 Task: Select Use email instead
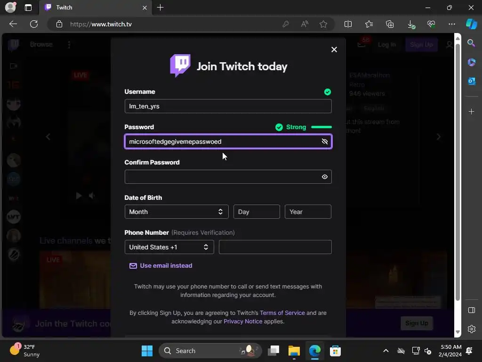[161, 266]
